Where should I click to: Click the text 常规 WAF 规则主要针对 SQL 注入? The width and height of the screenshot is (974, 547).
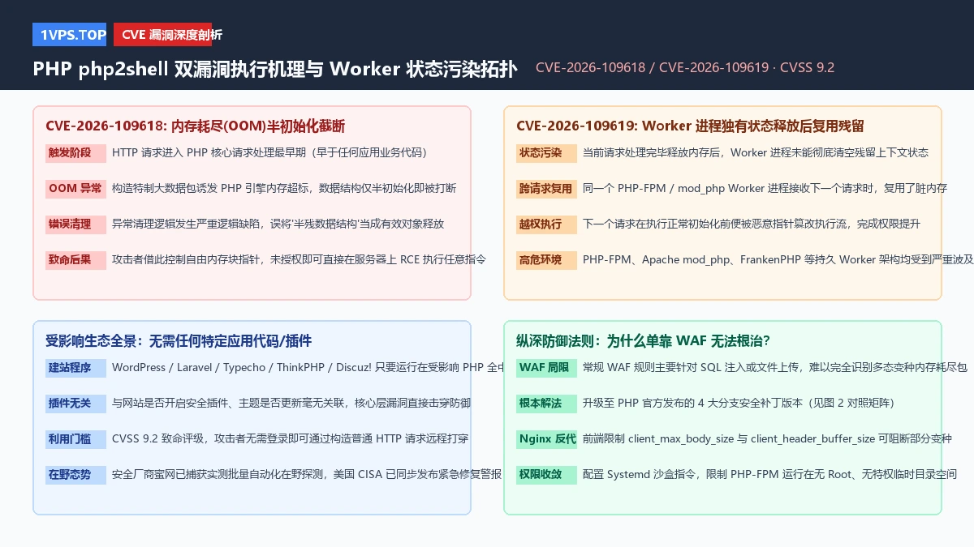point(670,367)
